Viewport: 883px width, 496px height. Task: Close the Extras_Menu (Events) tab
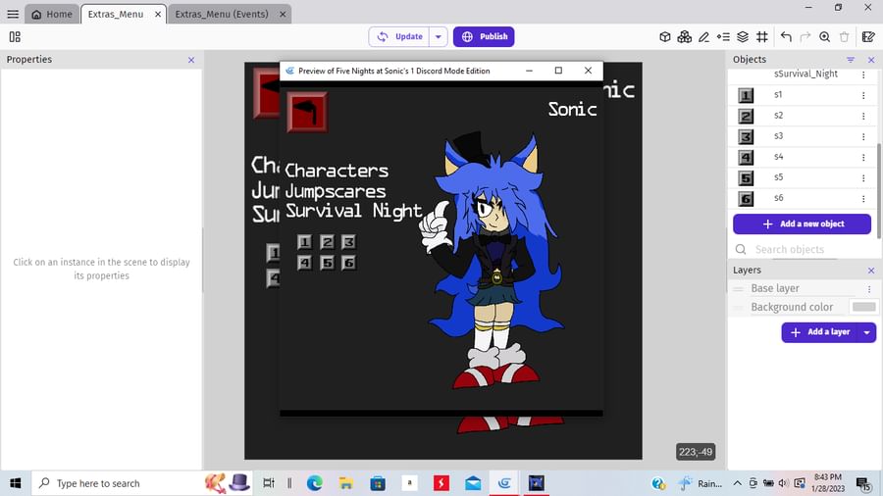point(283,14)
